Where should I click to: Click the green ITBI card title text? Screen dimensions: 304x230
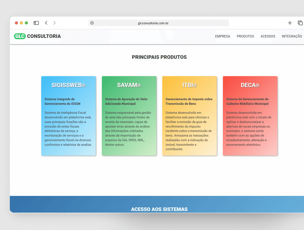coord(190,85)
